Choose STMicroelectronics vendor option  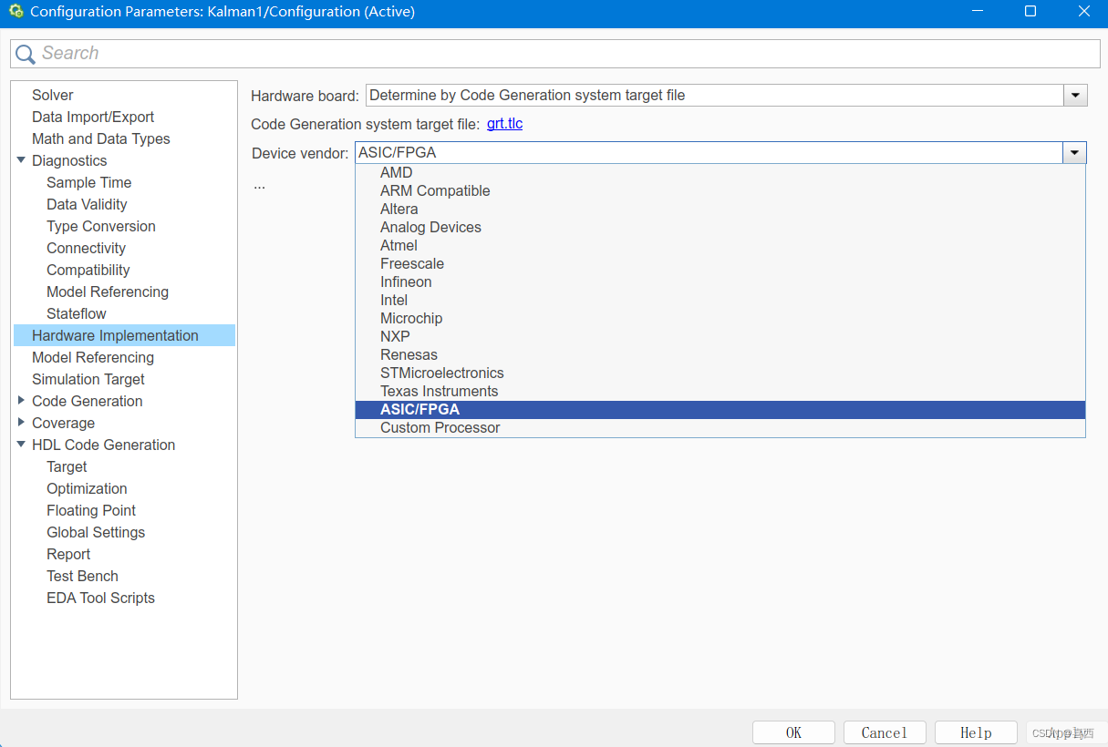(x=720, y=373)
